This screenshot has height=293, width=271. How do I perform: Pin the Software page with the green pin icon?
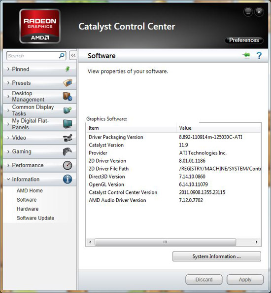246,55
